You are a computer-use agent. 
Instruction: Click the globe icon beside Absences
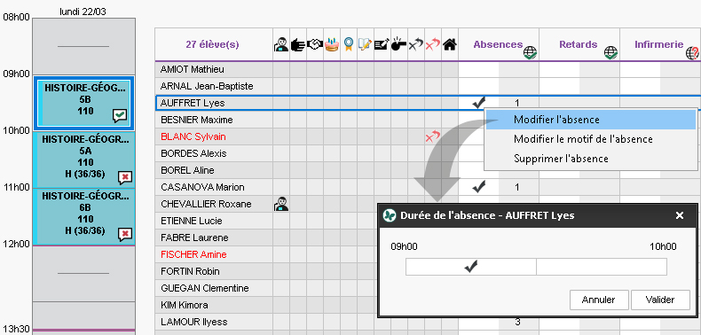tap(531, 52)
